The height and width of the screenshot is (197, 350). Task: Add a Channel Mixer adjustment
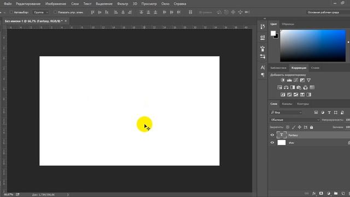pos(305,88)
